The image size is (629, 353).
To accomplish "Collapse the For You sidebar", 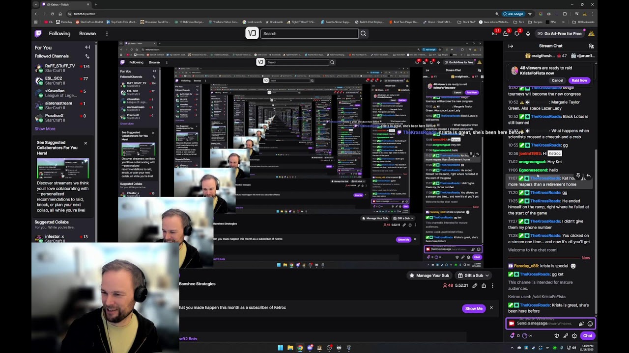I will 87,48.
